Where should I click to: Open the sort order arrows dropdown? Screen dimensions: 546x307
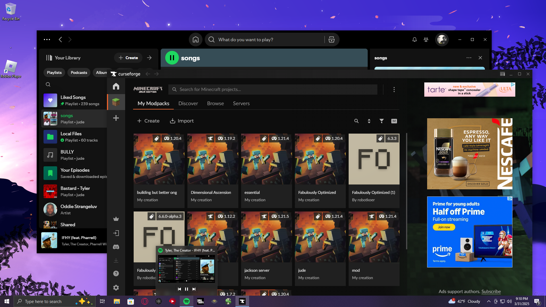pos(369,121)
